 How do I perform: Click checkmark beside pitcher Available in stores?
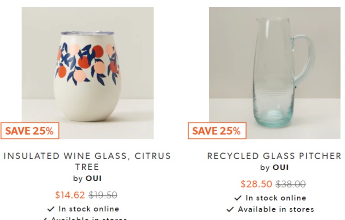pyautogui.click(x=230, y=209)
